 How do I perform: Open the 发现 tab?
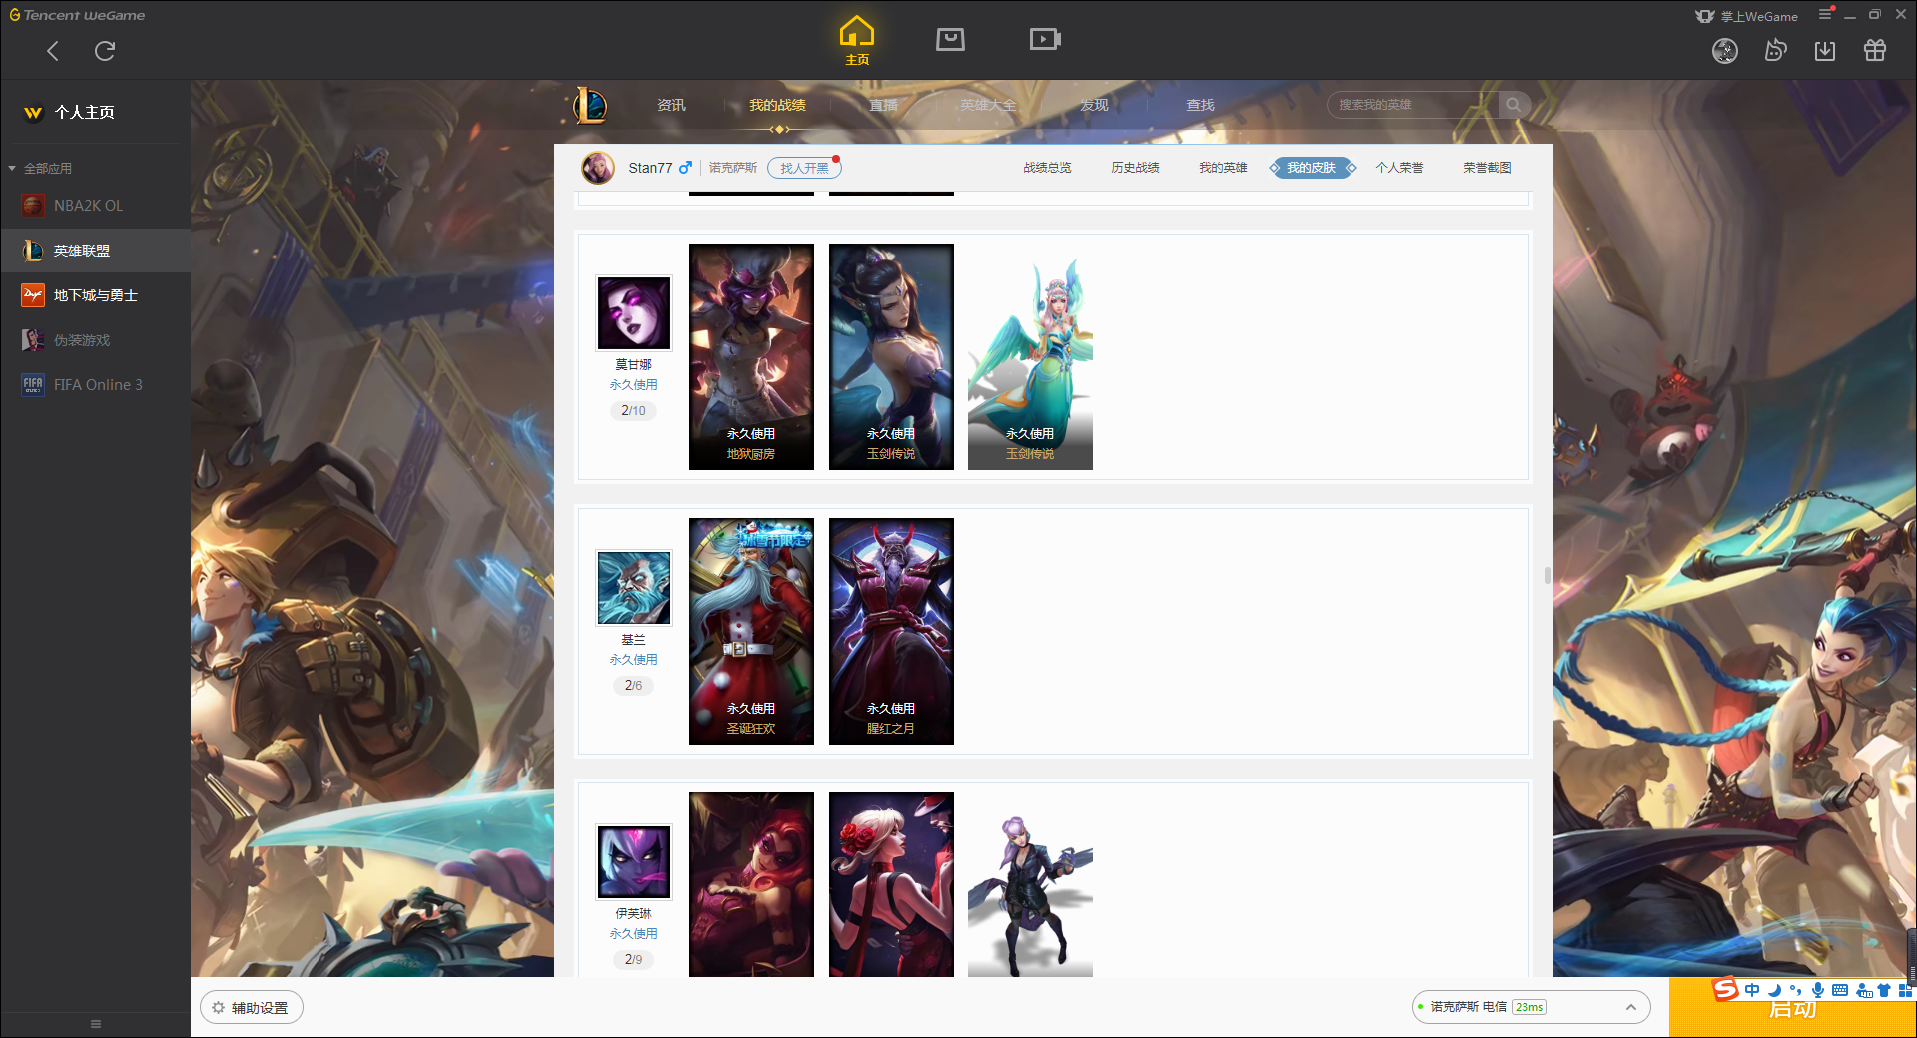pyautogui.click(x=1094, y=105)
